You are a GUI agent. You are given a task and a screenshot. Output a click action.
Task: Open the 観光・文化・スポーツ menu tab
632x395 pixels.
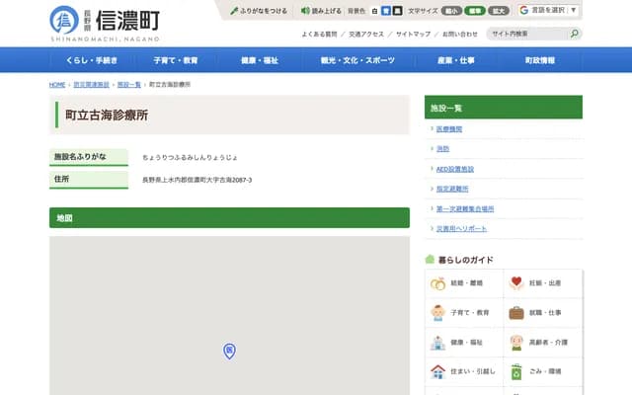(x=344, y=60)
